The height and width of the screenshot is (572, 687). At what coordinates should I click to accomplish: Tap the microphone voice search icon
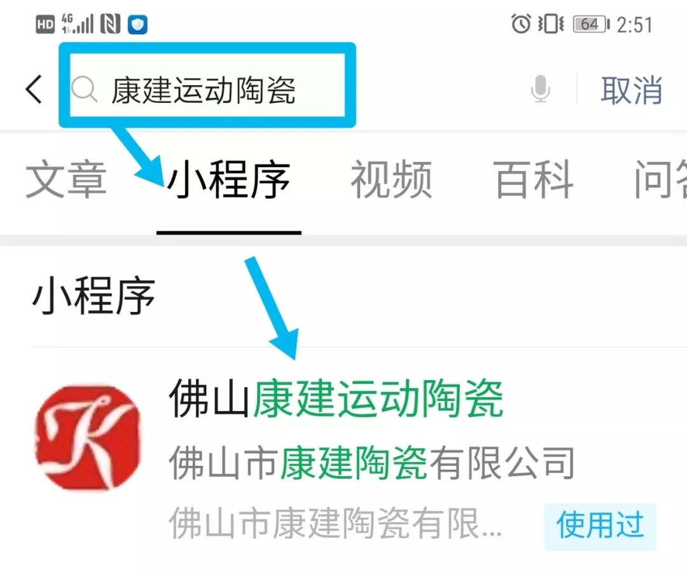coord(540,89)
